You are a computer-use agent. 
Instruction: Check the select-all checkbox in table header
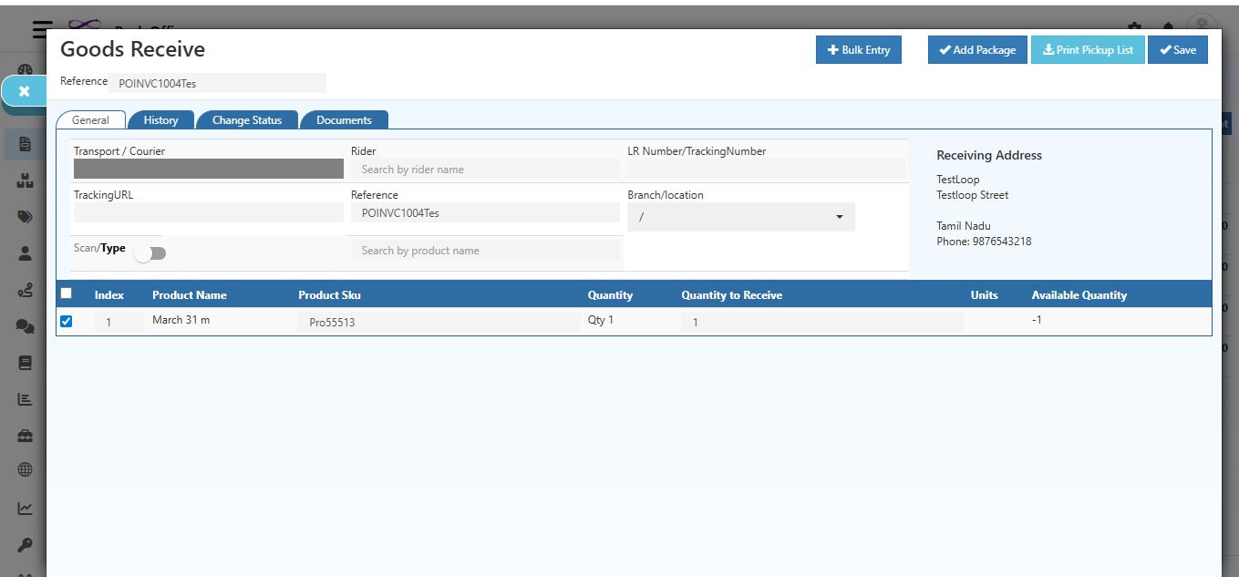[66, 294]
